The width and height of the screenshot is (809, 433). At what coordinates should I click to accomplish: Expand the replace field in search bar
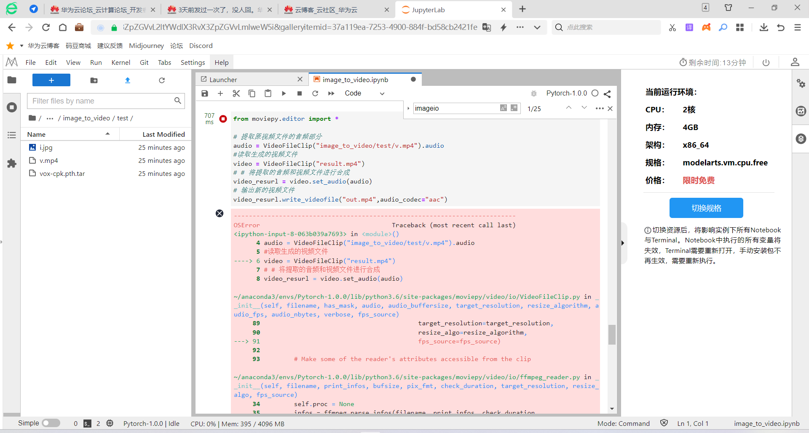pyautogui.click(x=408, y=109)
